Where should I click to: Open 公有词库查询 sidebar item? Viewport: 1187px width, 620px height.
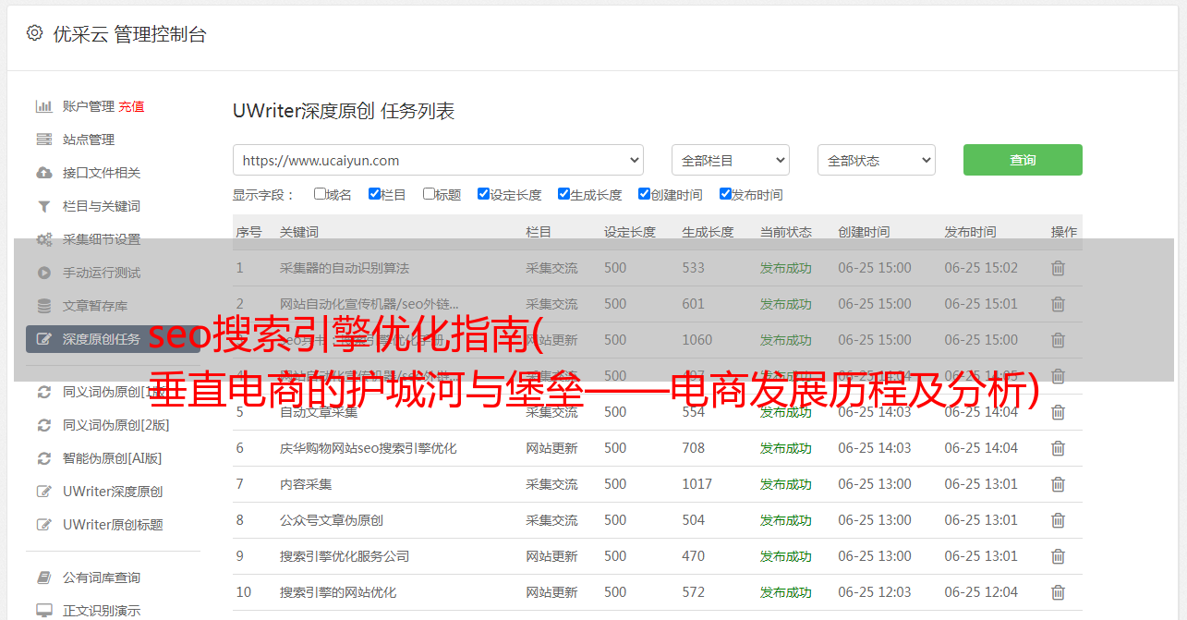tap(102, 577)
